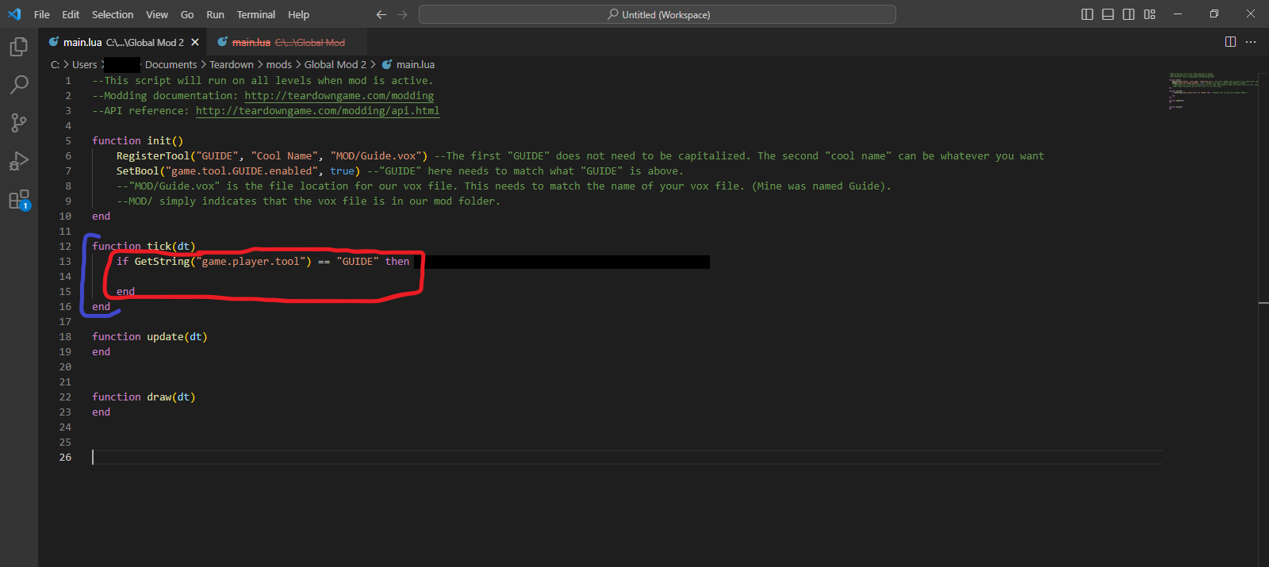Click the VS Code logo icon

[14, 14]
